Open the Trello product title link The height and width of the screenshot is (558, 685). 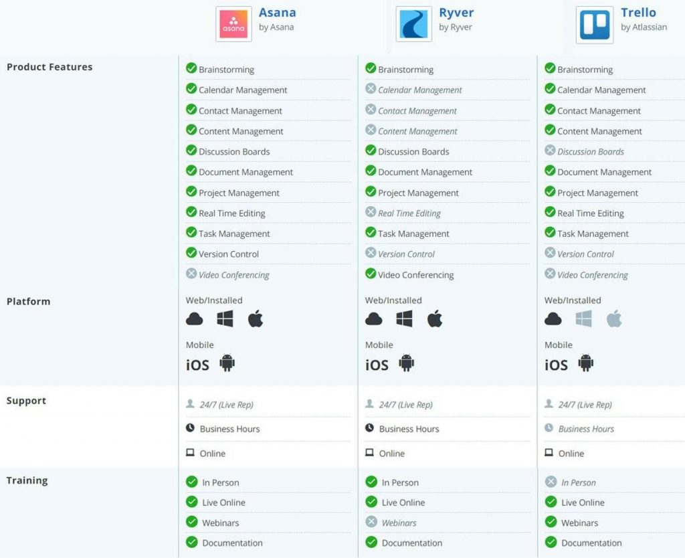click(638, 13)
